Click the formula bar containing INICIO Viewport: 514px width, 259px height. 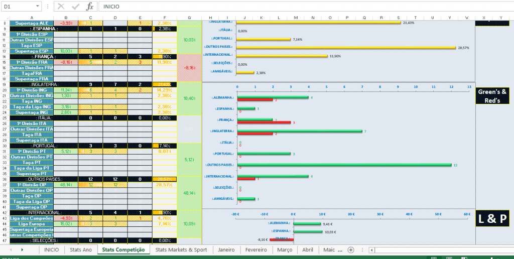coord(306,6)
